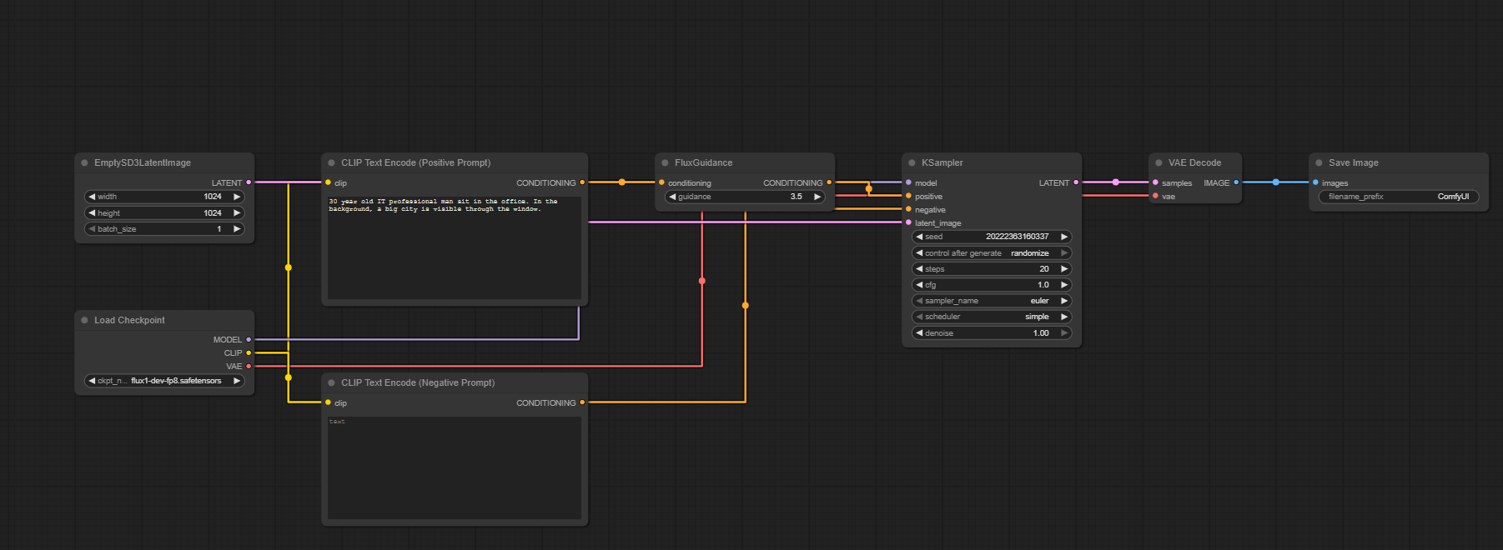Click the images input port on Save Image
This screenshot has height=550, width=1503.
click(1315, 182)
